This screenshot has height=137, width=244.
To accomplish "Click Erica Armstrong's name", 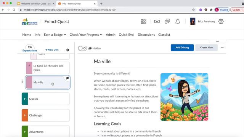I will click(206, 21).
